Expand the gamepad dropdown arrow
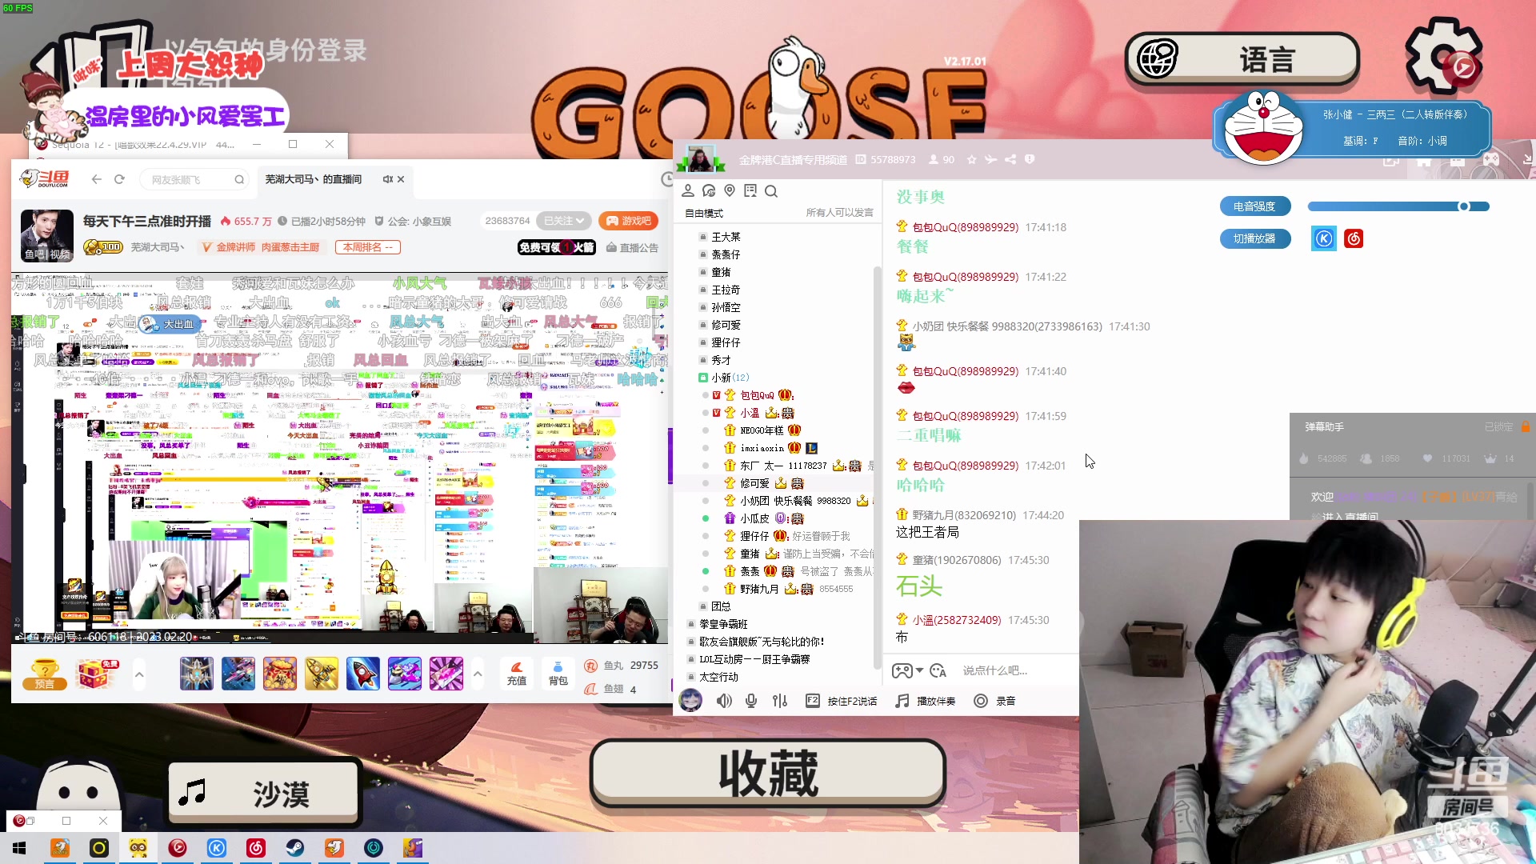1536x864 pixels. pos(919,670)
